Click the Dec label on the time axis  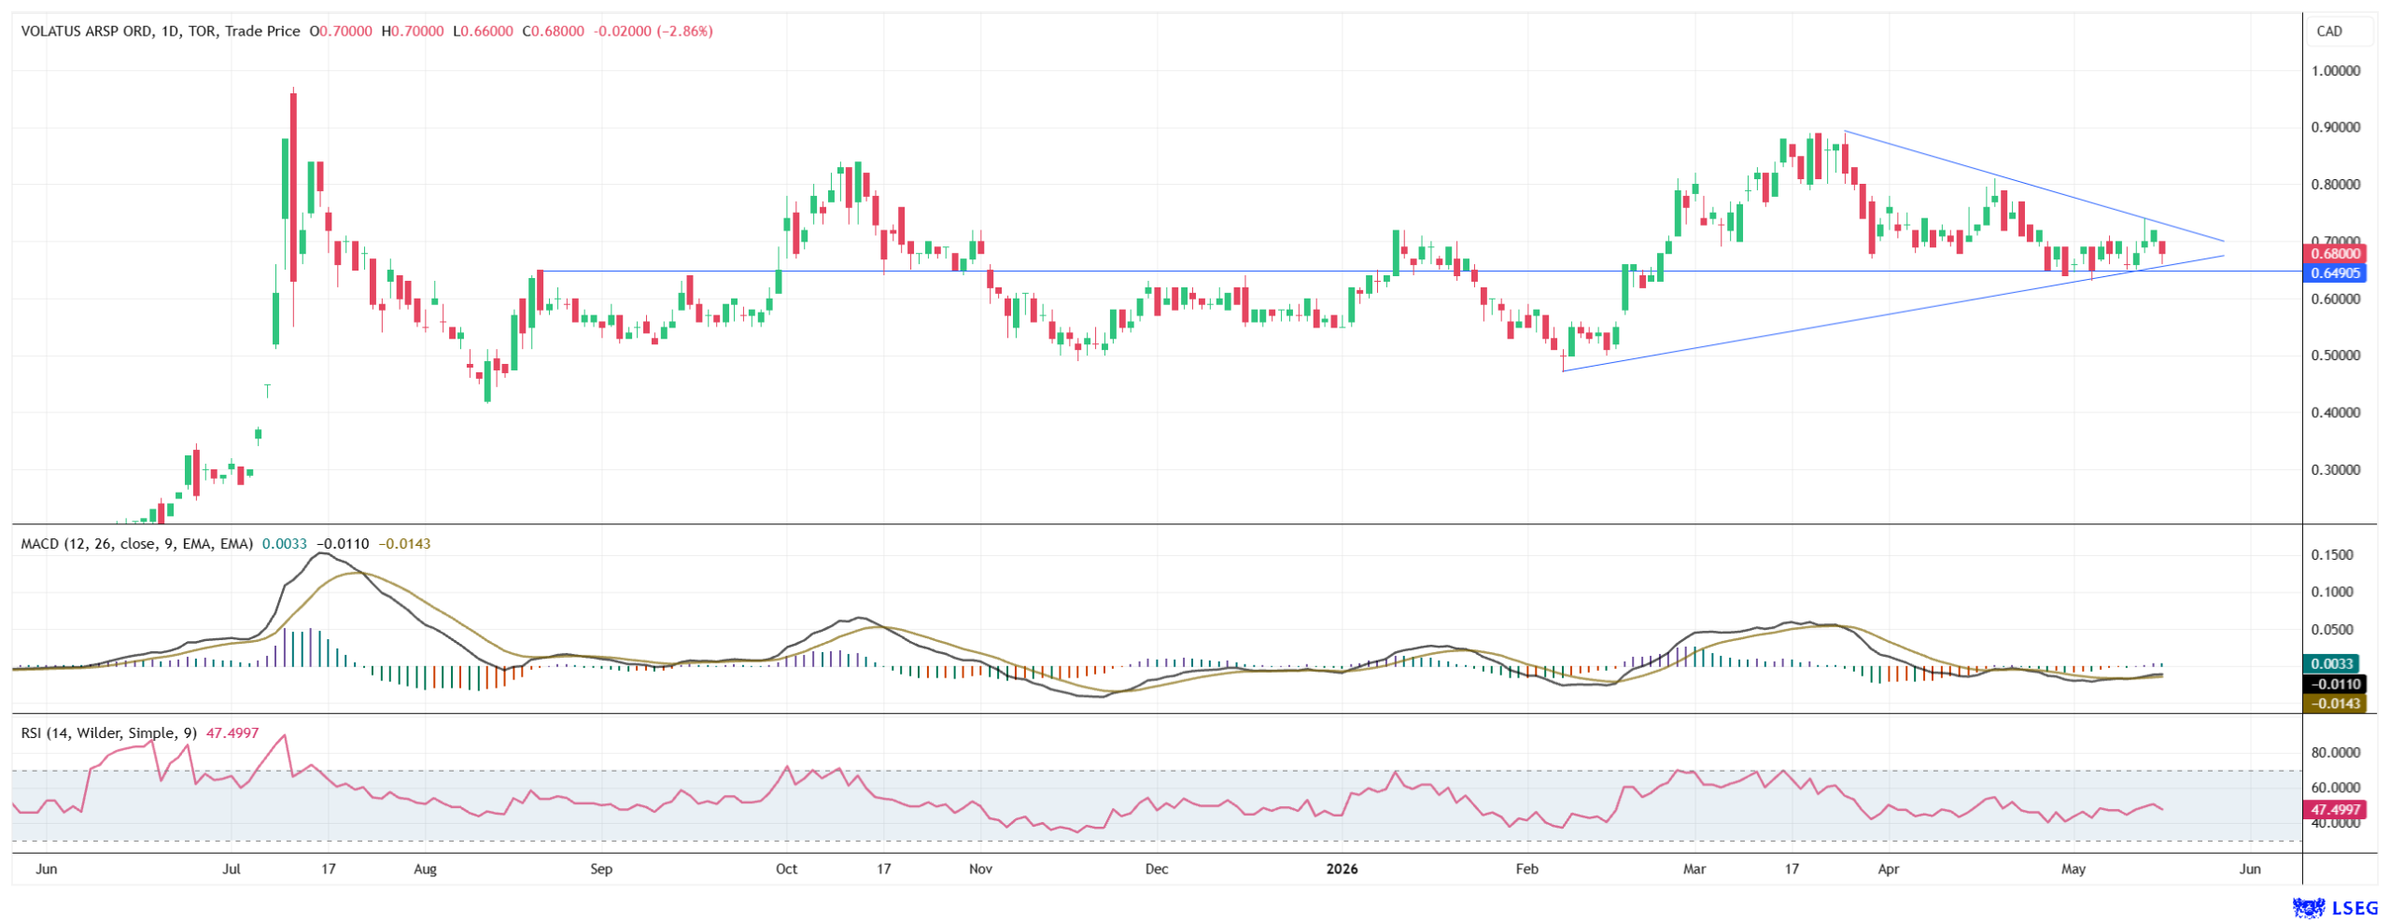[x=1157, y=870]
